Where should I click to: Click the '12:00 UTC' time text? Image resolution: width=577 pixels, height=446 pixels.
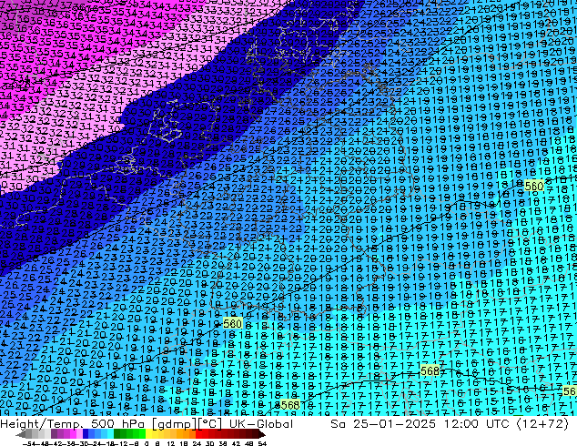(476, 424)
